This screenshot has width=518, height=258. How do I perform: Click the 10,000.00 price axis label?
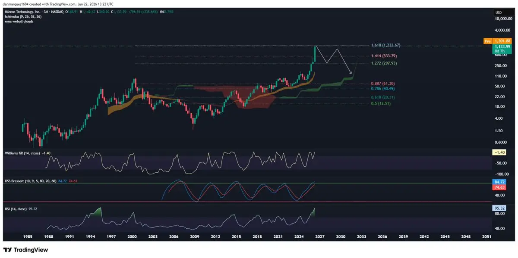(502, 19)
